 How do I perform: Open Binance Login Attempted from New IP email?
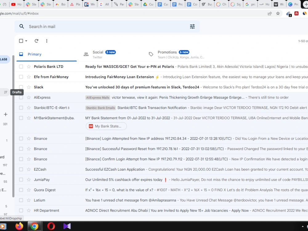coord(161,139)
